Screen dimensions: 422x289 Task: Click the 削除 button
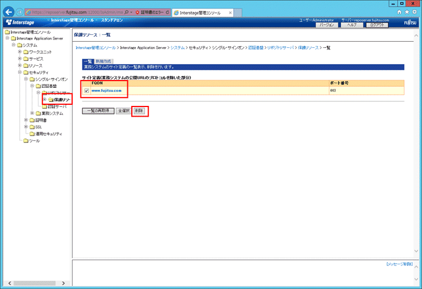[139, 111]
